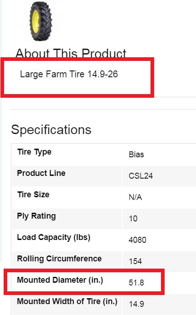Select the Load Capacity (lbs) label
This screenshot has width=196, height=315.
click(54, 237)
